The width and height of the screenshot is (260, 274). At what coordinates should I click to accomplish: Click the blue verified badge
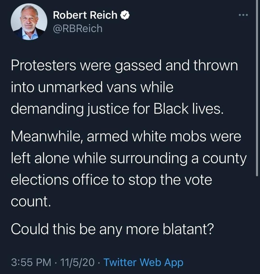125,16
